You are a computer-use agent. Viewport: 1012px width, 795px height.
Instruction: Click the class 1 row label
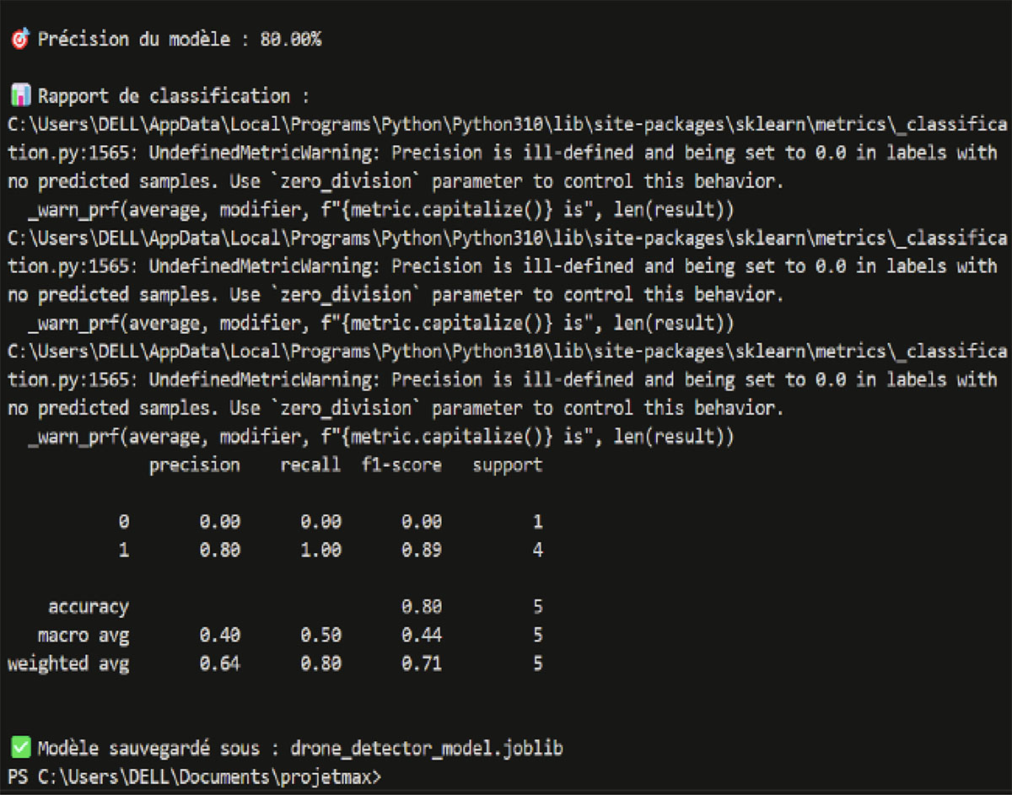124,551
